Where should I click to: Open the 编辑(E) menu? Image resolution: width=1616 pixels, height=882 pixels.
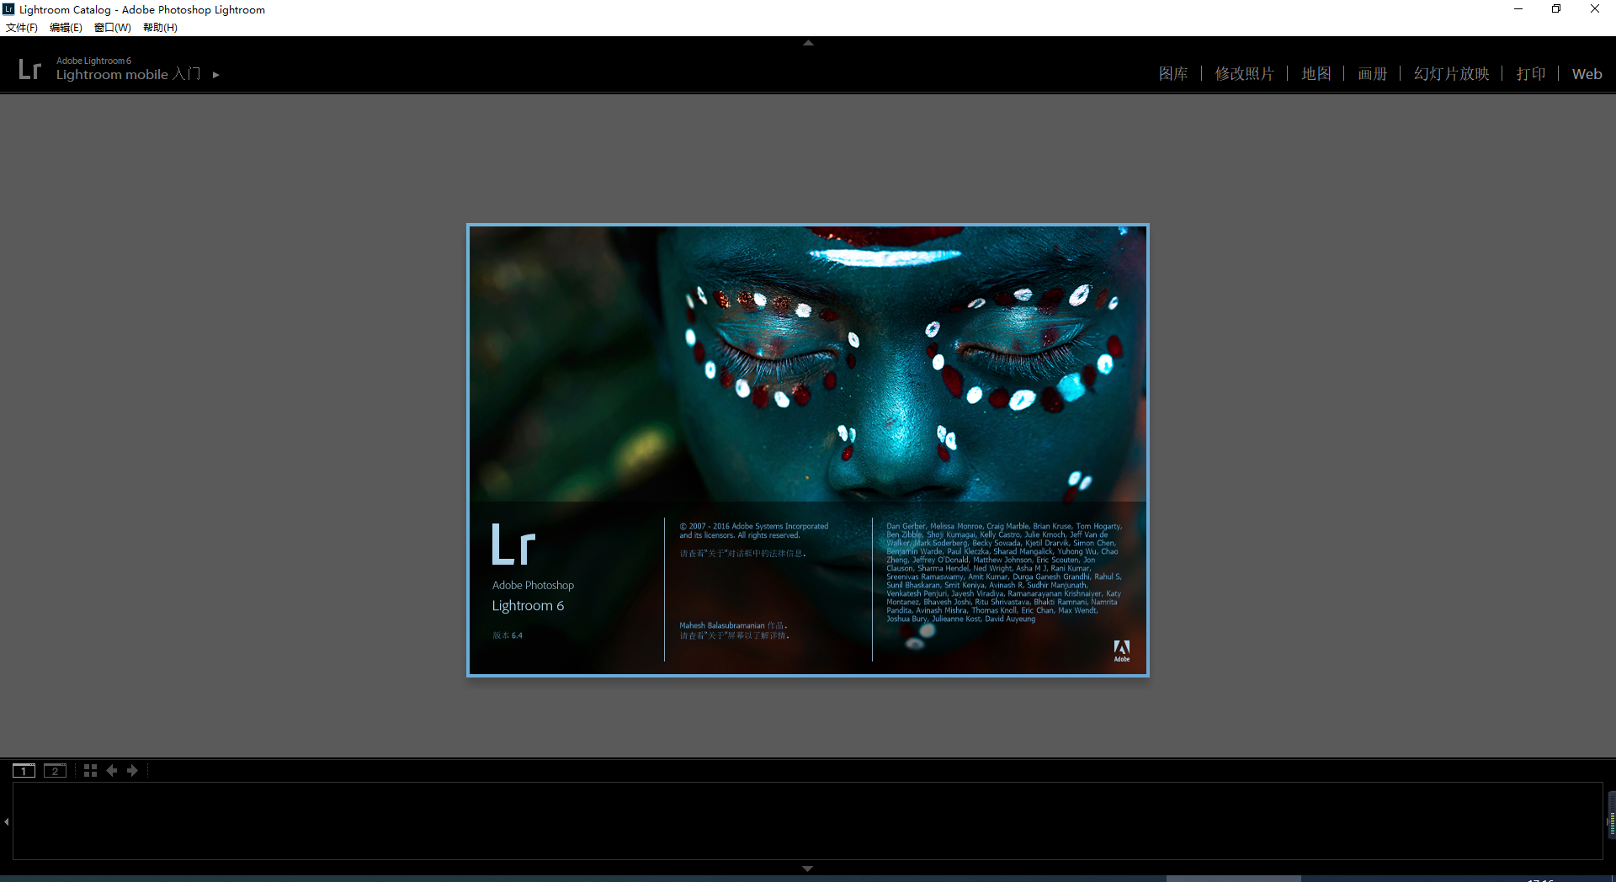(x=66, y=28)
